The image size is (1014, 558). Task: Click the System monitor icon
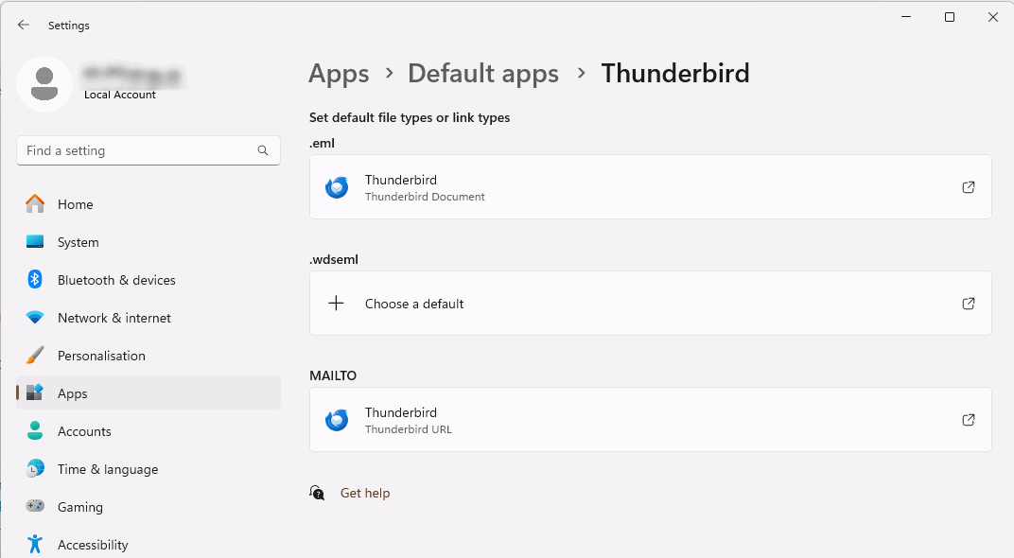[x=35, y=242]
